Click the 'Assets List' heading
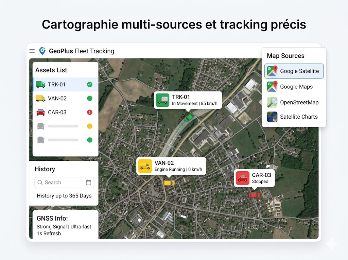Screen dimensions: 348x260 51,70
